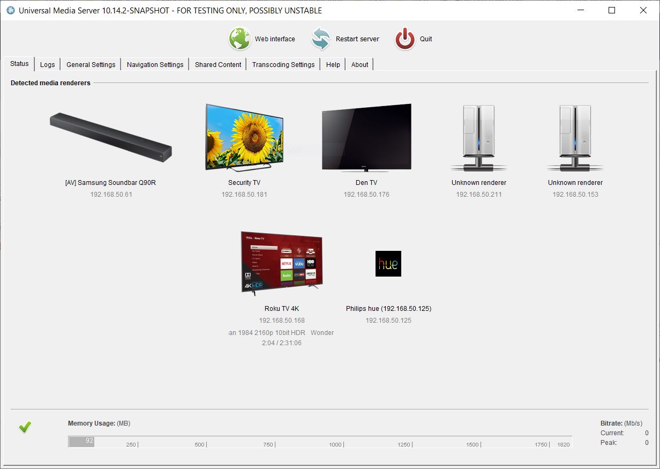Screen dimensions: 660x469
Task: Click the 'Security TV' label
Action: click(x=244, y=183)
